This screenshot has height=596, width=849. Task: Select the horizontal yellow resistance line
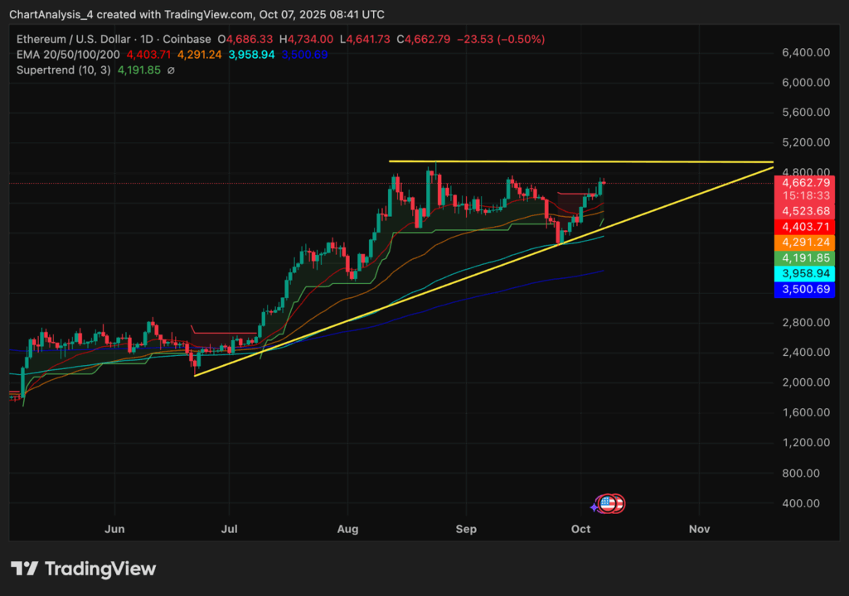(580, 161)
